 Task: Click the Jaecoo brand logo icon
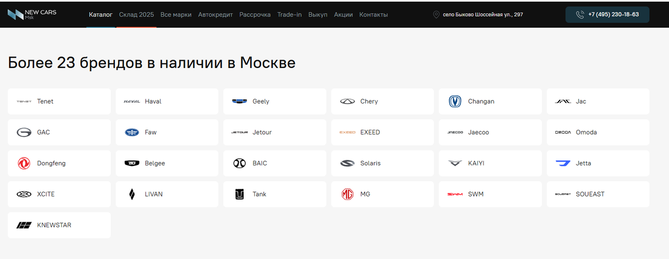pyautogui.click(x=455, y=133)
